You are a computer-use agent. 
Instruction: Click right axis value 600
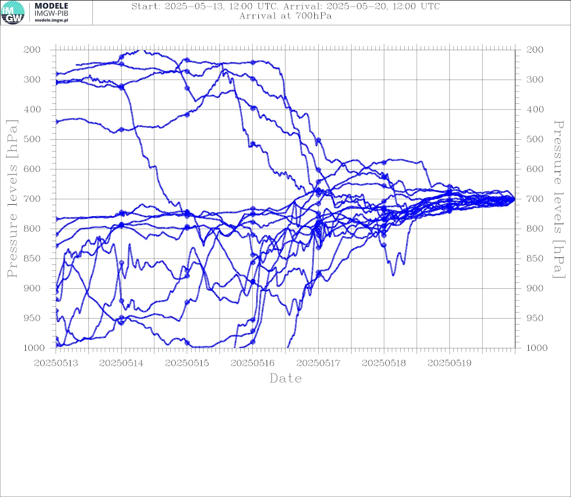coord(535,169)
